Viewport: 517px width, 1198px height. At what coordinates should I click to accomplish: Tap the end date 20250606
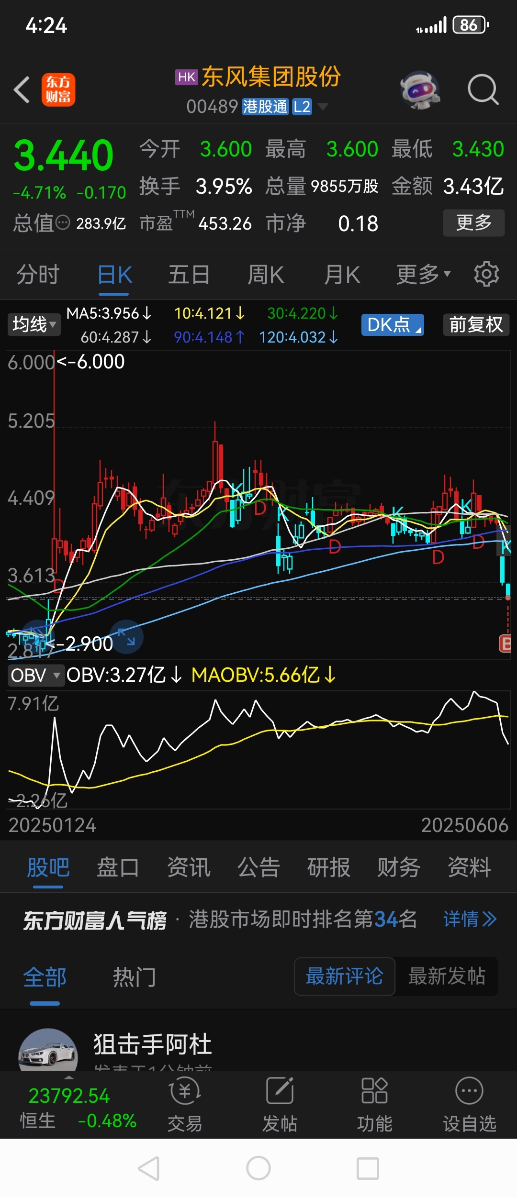point(465,825)
